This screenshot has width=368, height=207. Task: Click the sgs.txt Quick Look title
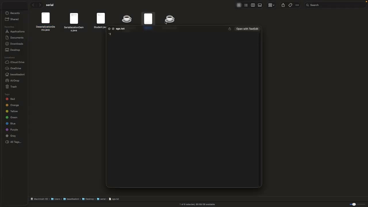tap(120, 29)
